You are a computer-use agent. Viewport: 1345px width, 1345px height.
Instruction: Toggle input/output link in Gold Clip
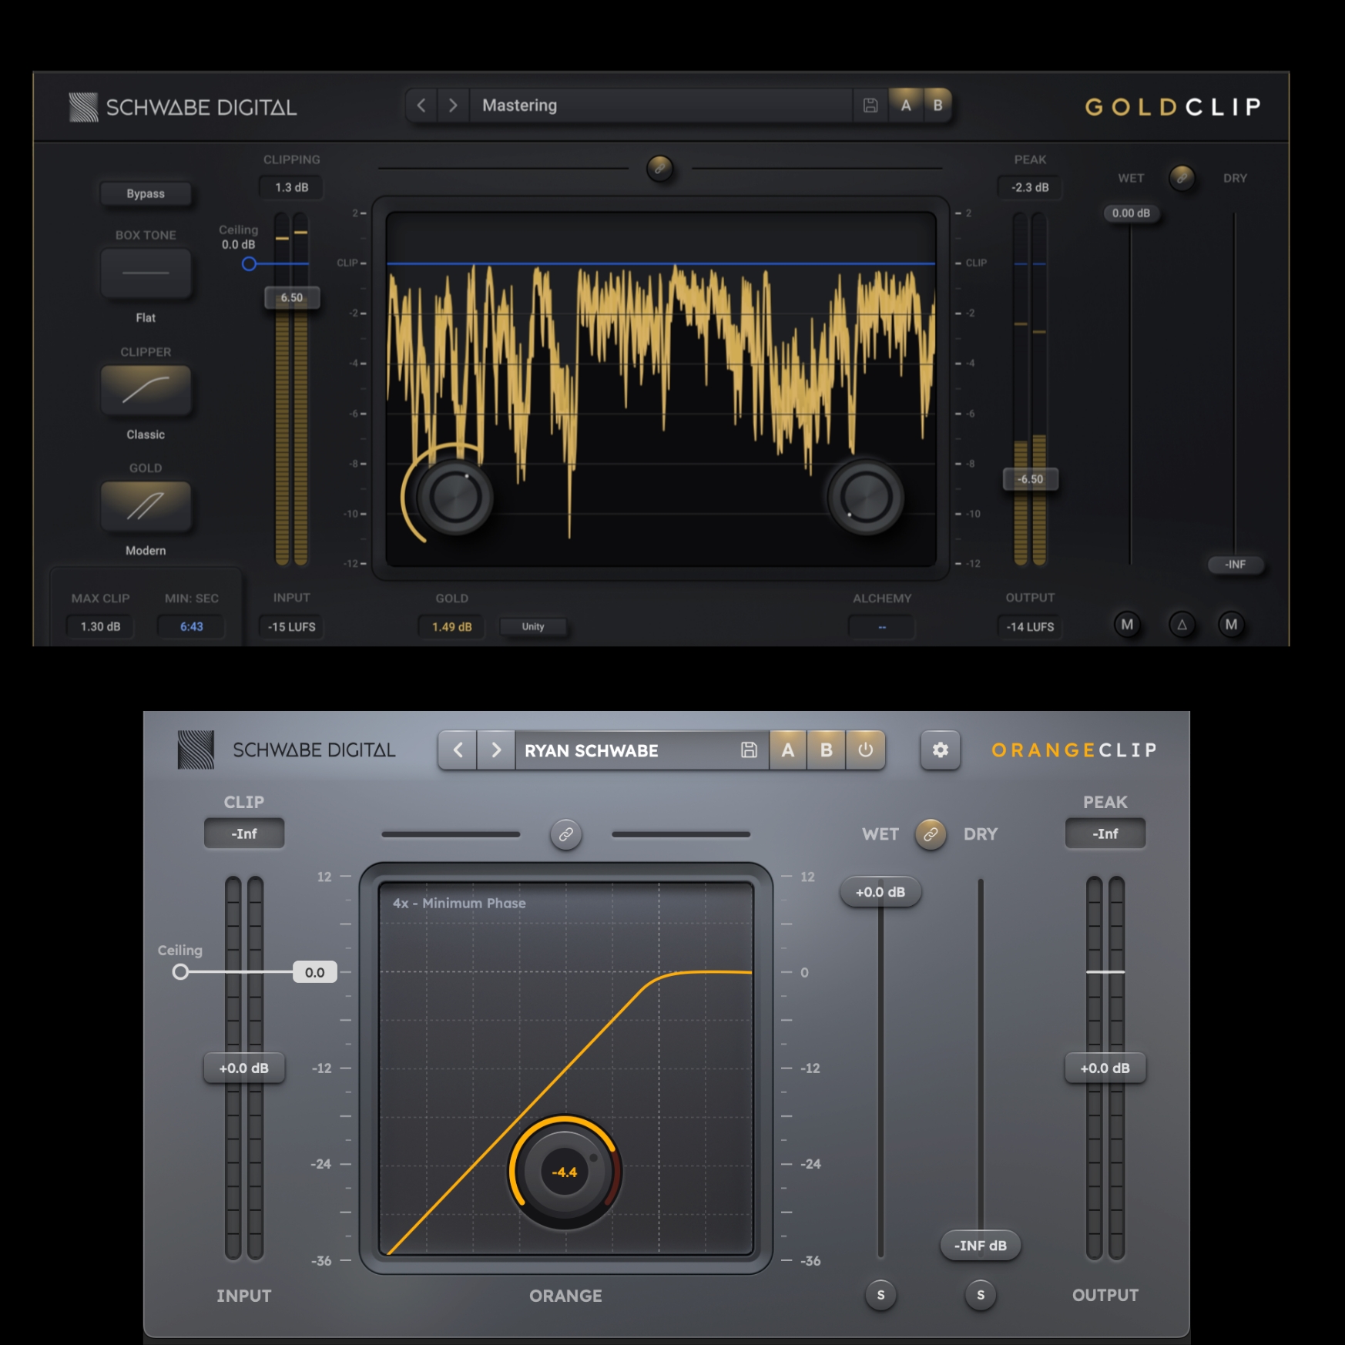point(659,168)
